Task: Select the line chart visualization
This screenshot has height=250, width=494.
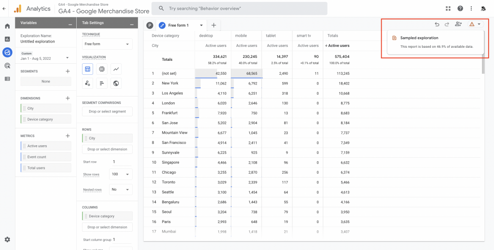Action: tap(116, 69)
